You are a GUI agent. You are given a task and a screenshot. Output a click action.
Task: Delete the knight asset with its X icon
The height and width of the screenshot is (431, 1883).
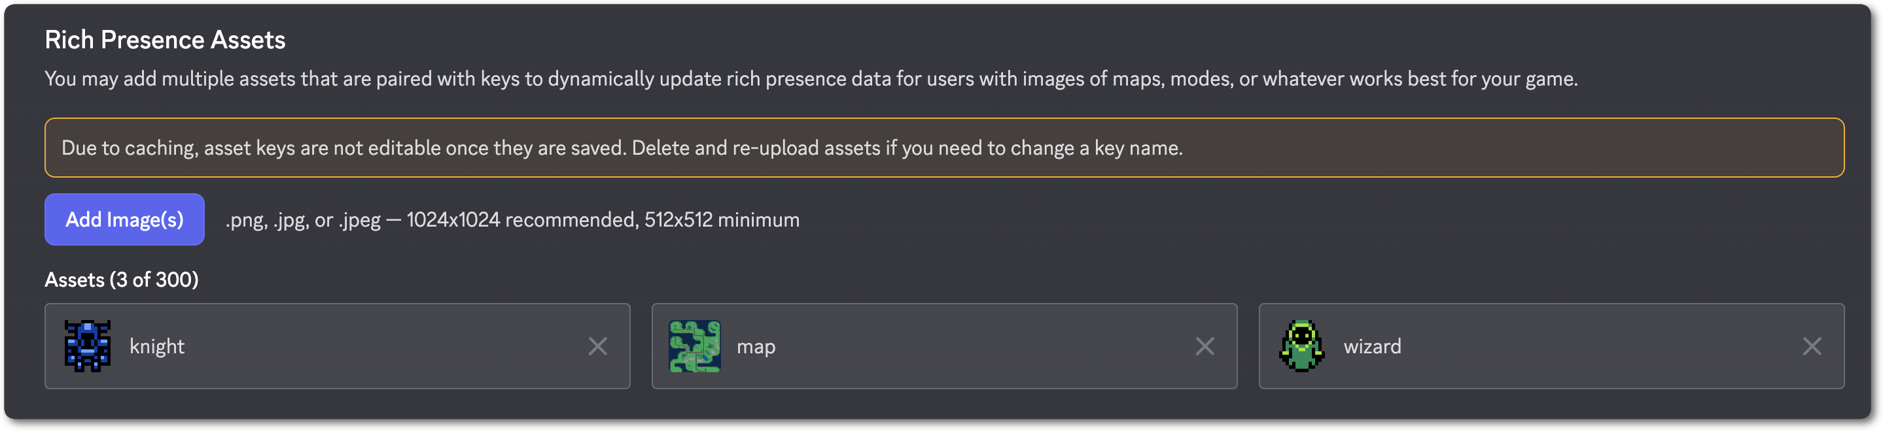point(597,346)
